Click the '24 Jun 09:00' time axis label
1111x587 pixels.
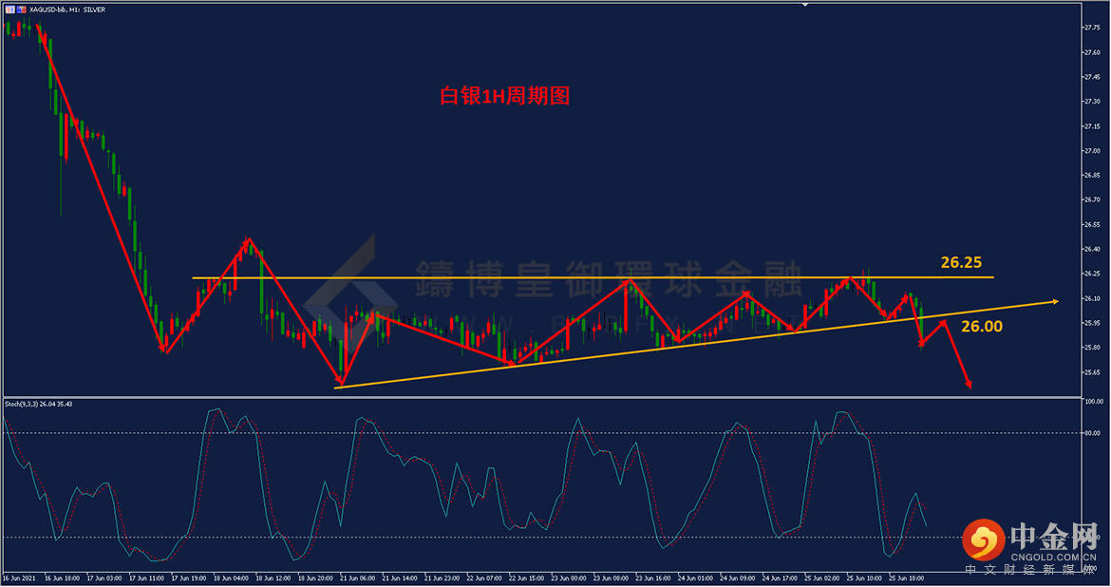pos(738,578)
